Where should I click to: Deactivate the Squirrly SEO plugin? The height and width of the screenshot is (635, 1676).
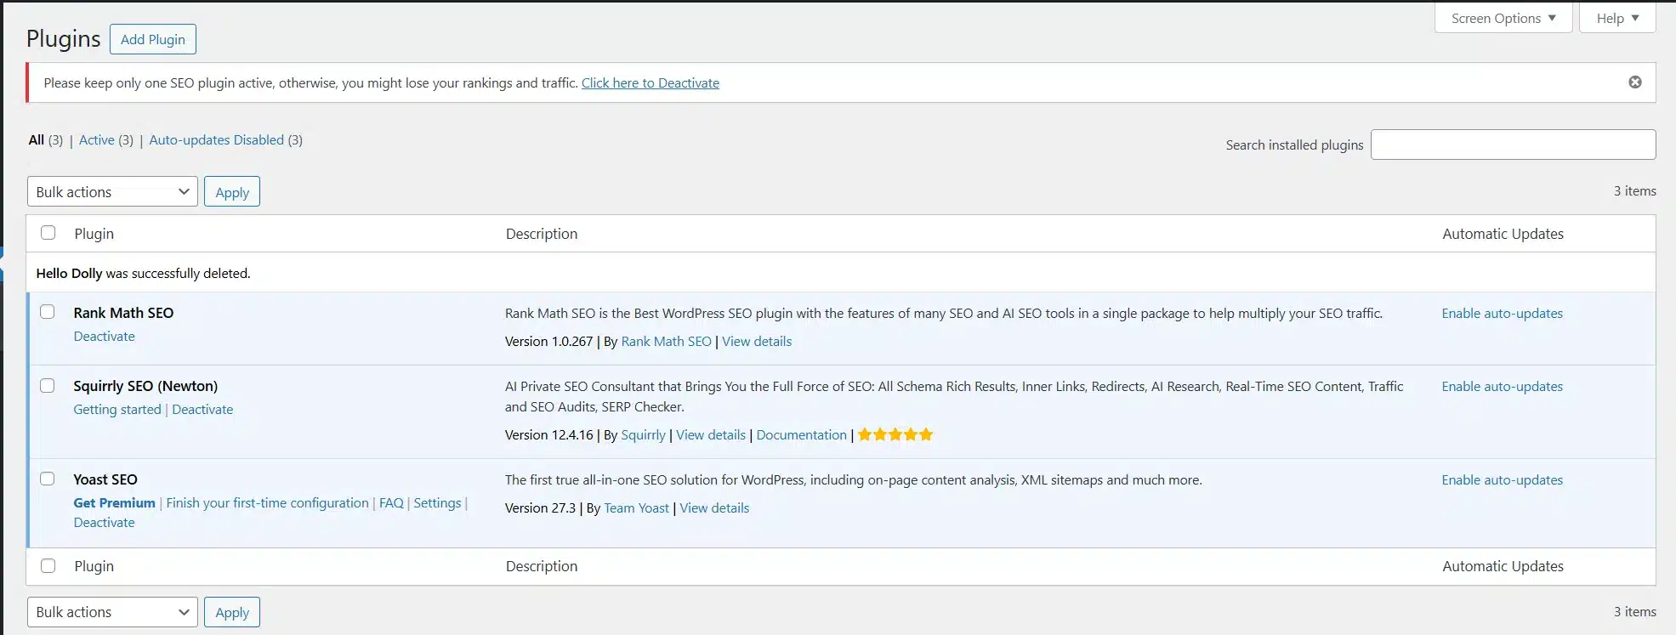[202, 409]
